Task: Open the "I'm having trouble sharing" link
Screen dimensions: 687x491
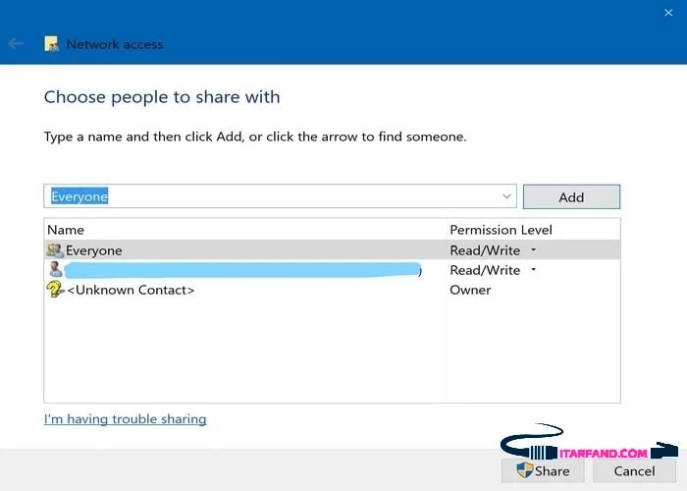Action: (x=125, y=419)
